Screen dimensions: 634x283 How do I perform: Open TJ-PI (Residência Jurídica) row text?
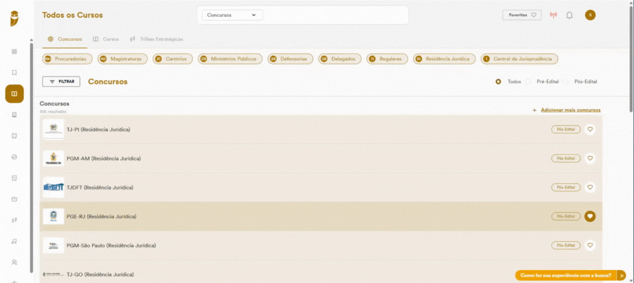point(98,130)
